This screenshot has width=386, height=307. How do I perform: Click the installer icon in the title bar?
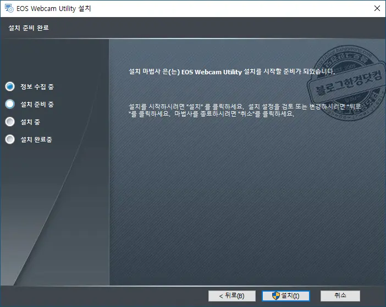point(9,8)
